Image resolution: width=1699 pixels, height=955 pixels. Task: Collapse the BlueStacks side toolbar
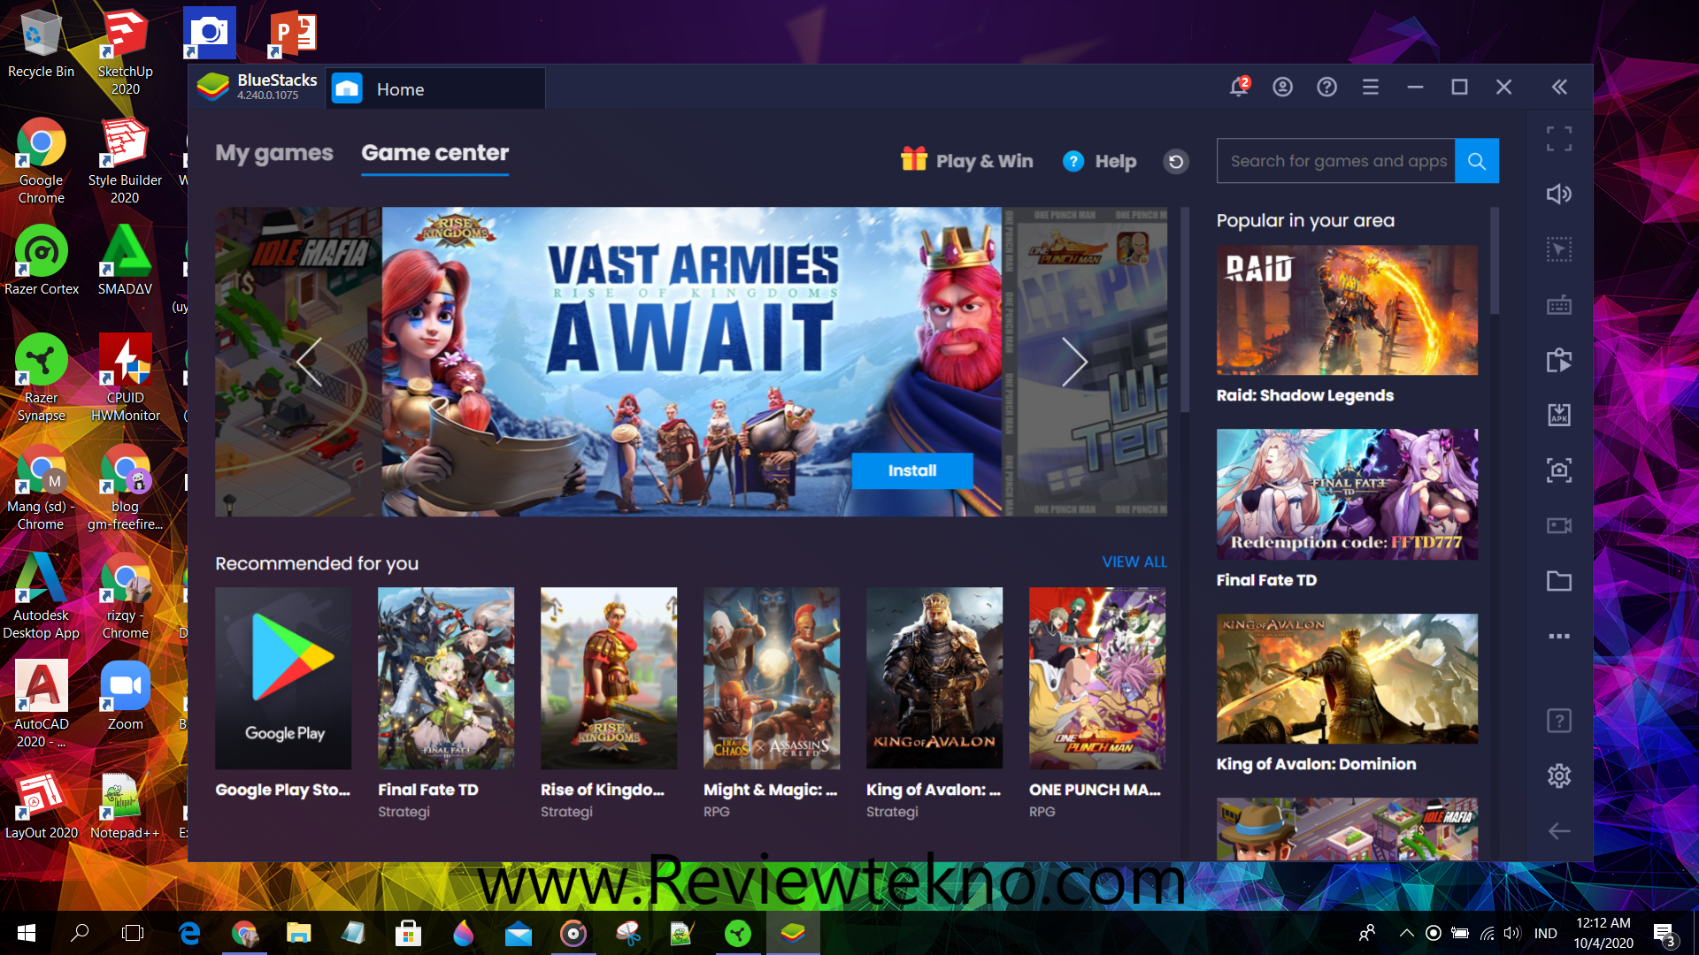tap(1559, 87)
